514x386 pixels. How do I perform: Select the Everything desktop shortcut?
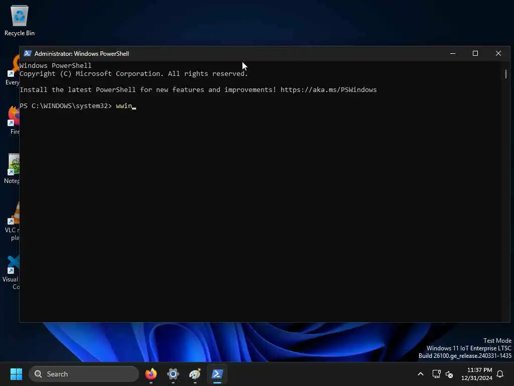[12, 70]
